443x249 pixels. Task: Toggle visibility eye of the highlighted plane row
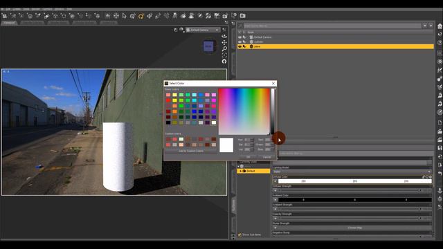coord(240,46)
